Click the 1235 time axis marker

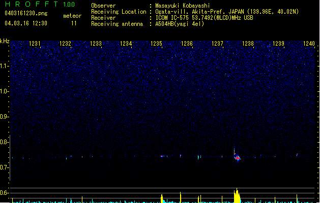pyautogui.click(x=156, y=43)
